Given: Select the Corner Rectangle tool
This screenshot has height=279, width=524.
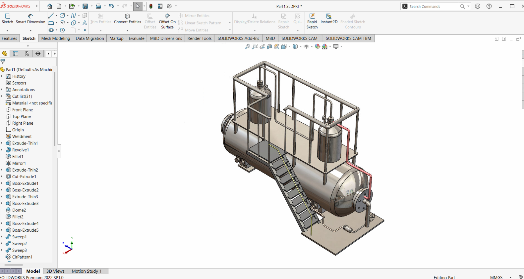Looking at the screenshot, I should point(51,23).
